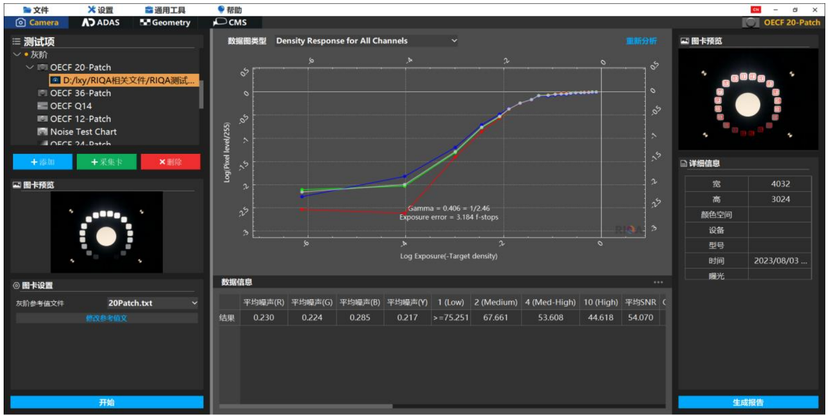Viewport: 828px width, 415px height.
Task: Click the chart preview thumbnail on left
Action: tap(106, 232)
